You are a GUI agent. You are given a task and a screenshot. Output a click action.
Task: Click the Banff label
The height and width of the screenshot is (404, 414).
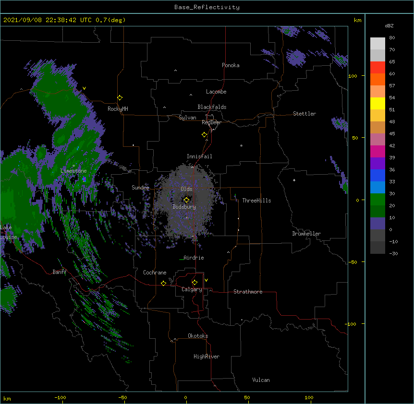60,272
